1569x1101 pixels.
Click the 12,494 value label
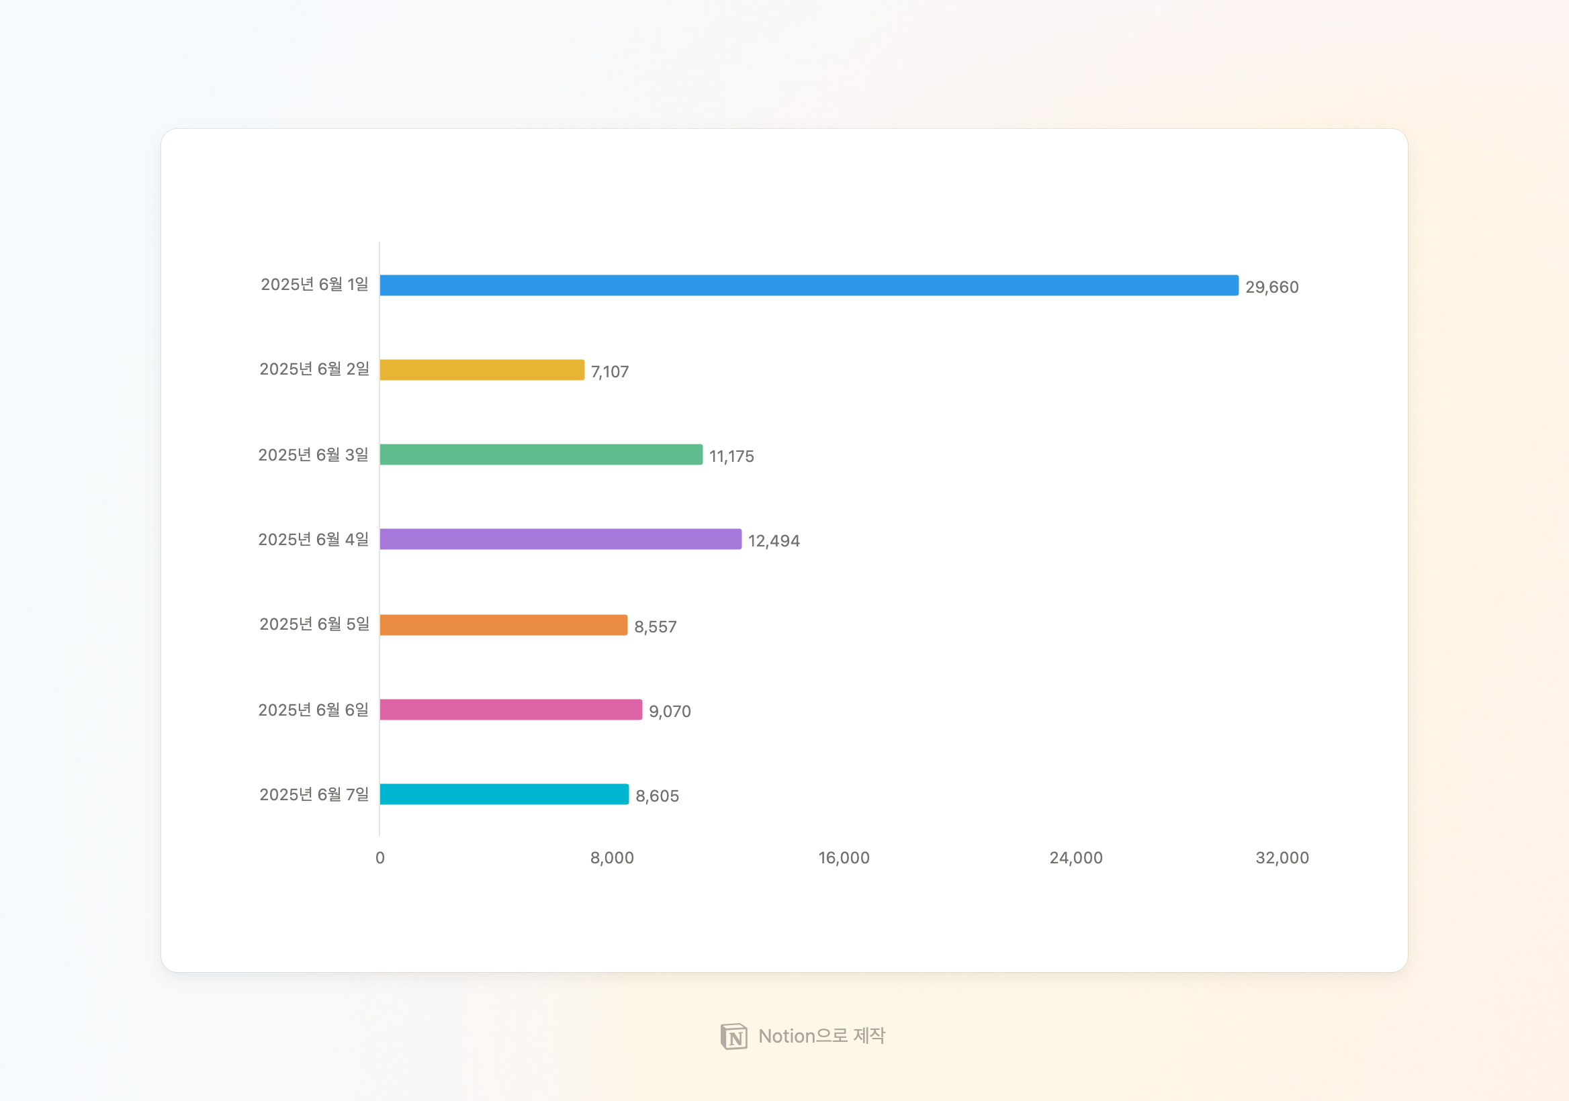point(774,542)
